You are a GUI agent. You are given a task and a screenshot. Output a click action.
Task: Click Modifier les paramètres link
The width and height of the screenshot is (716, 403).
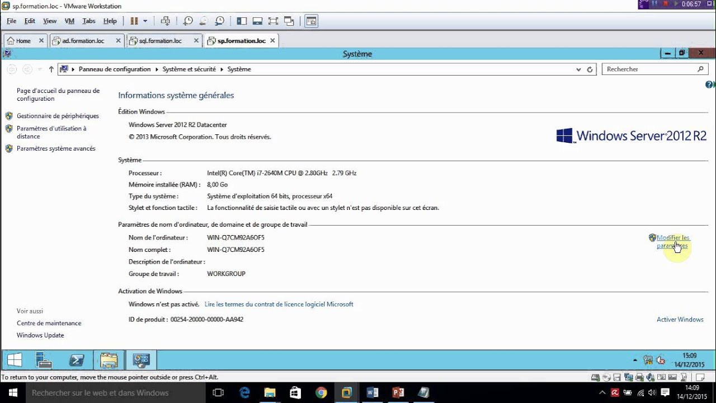pos(673,241)
